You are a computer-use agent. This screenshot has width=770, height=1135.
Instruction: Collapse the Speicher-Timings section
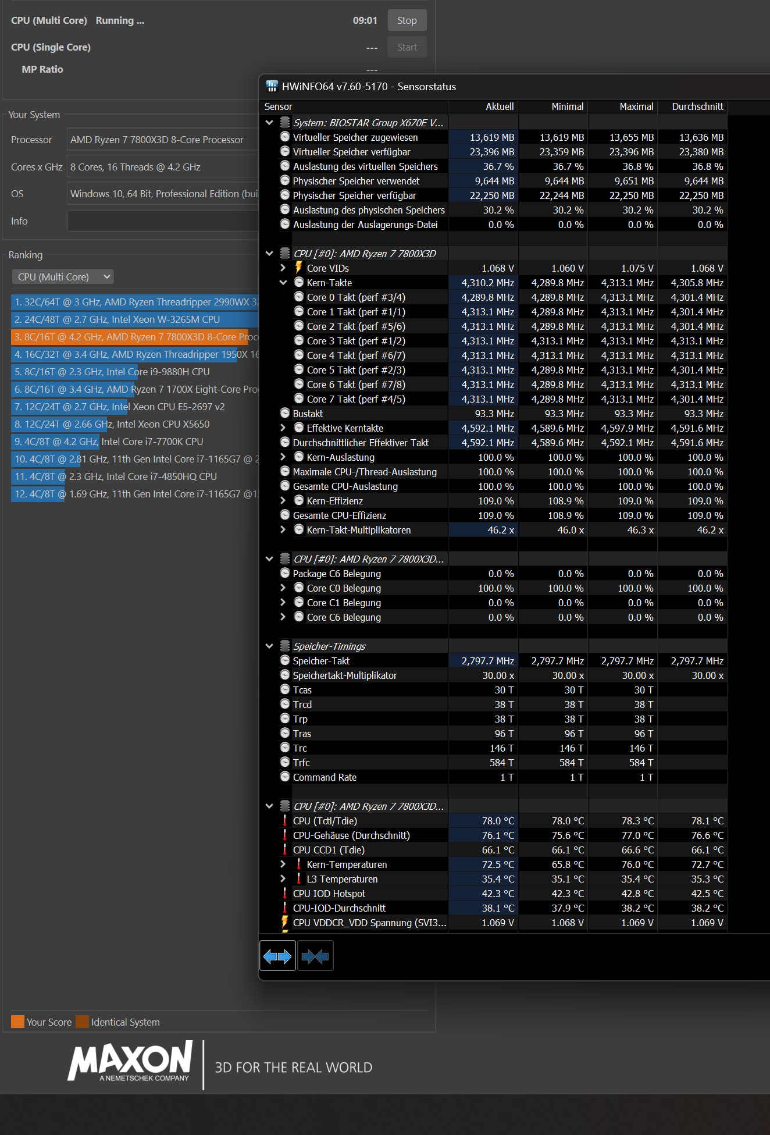tap(269, 646)
